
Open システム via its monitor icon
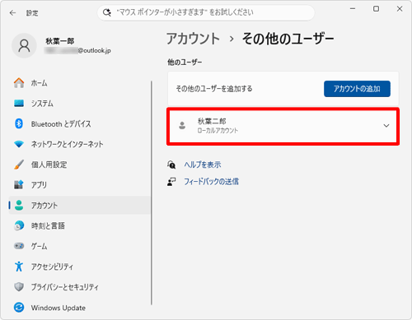click(x=19, y=104)
